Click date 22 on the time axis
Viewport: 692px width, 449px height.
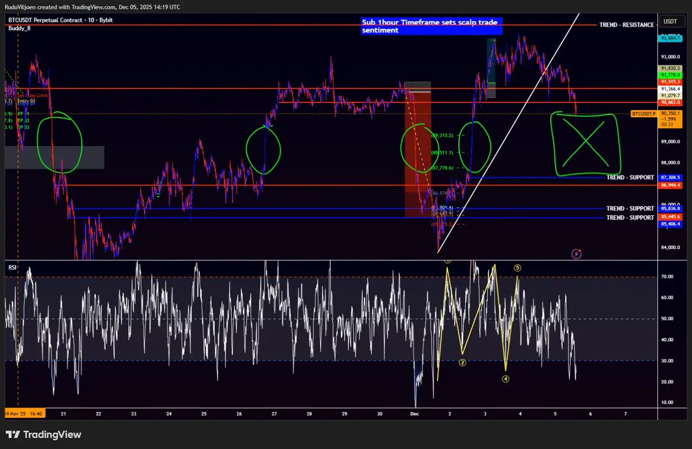tap(99, 414)
